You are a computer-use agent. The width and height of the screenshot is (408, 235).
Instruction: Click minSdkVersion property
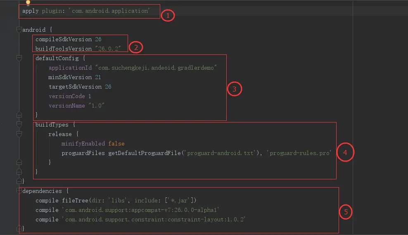[70, 77]
